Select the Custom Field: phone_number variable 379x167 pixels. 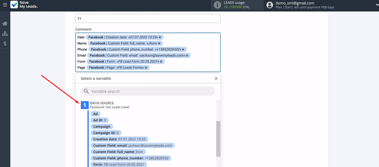pyautogui.click(x=131, y=158)
